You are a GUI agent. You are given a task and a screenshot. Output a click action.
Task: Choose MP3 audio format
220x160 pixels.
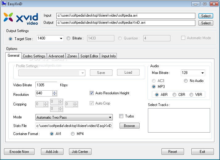point(154,87)
